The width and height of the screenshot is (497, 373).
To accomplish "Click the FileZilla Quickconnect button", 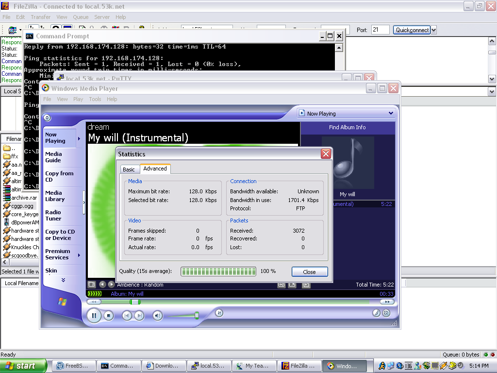I will click(x=412, y=30).
